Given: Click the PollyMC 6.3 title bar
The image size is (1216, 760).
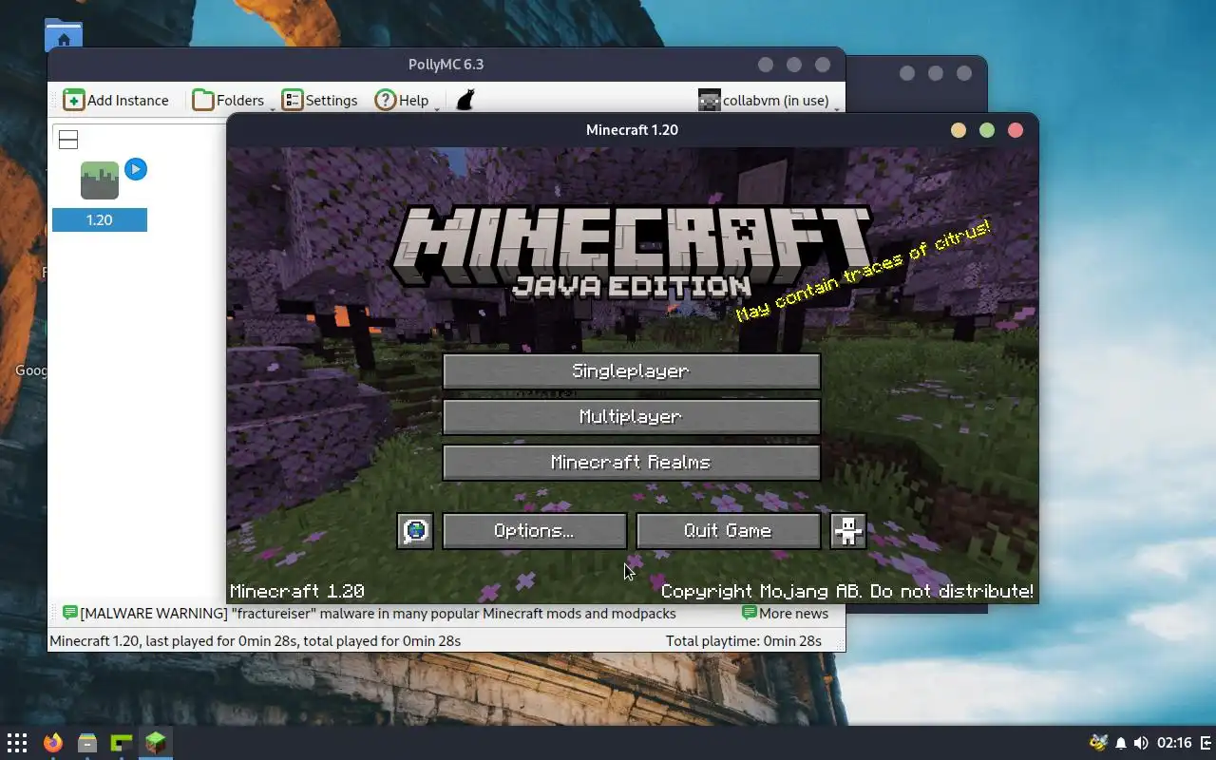Looking at the screenshot, I should pos(446,65).
